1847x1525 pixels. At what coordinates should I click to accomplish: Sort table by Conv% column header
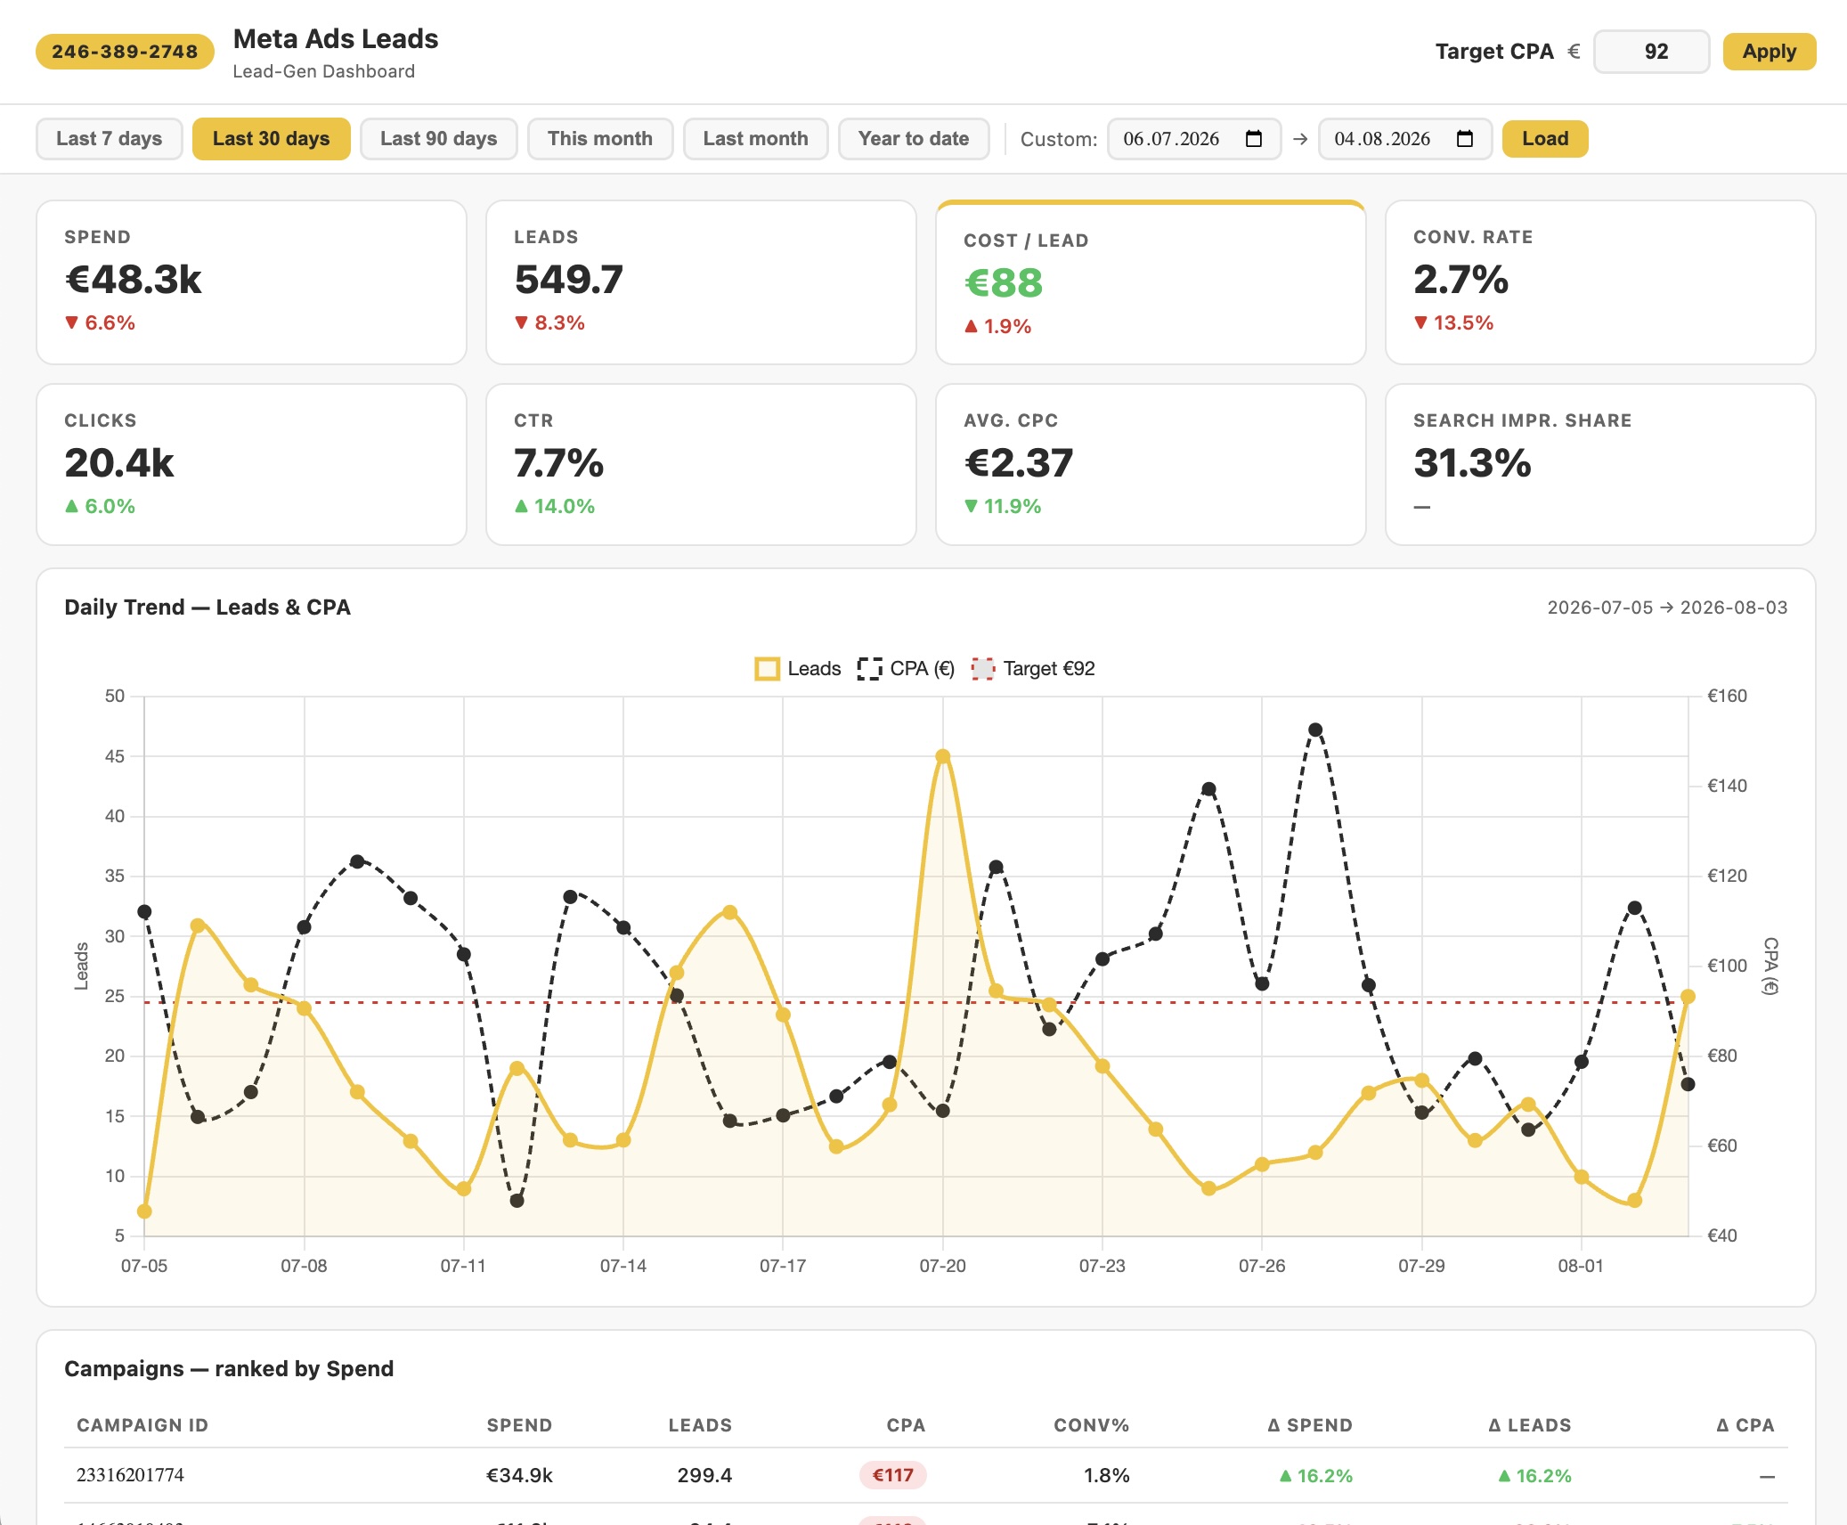[1091, 1425]
